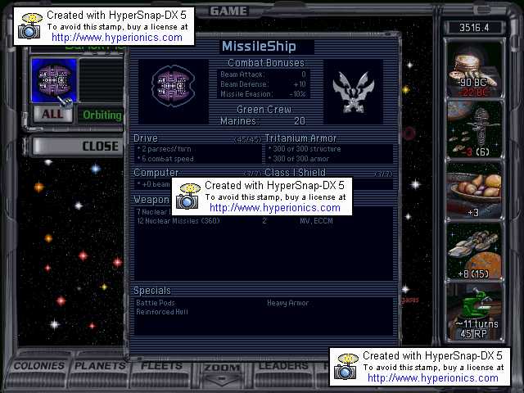Switch to the PLANETS screen
The image size is (524, 393).
[x=101, y=366]
